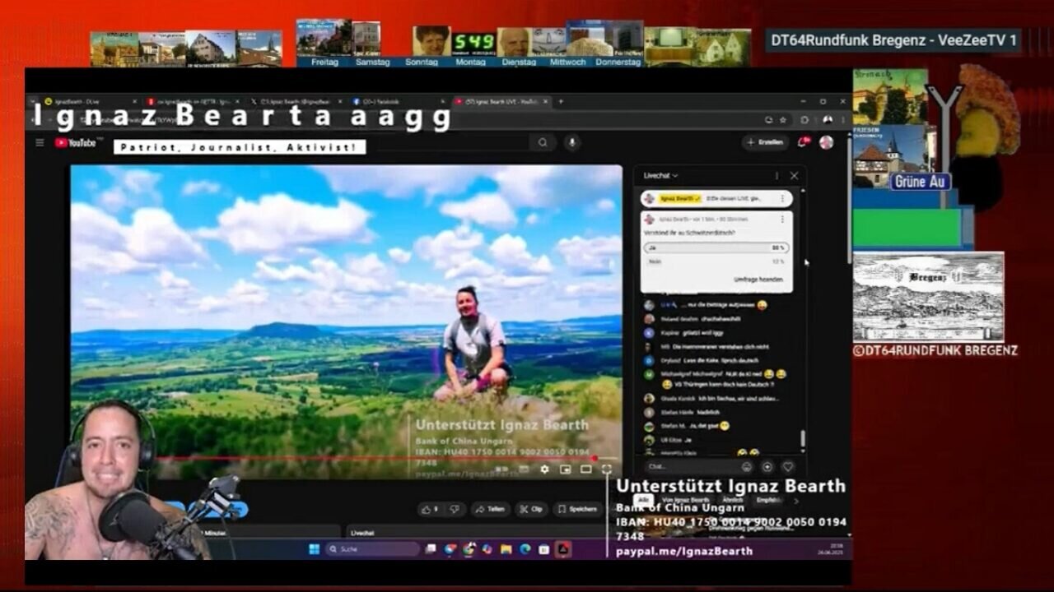
Task: Click the Clip scissors button
Action: 532,509
